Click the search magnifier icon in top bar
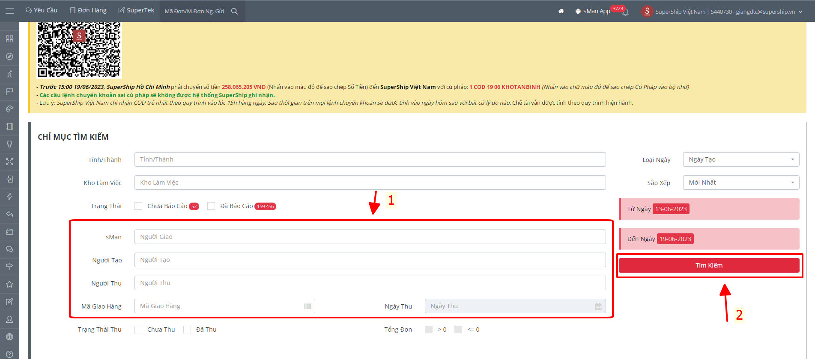Image resolution: width=815 pixels, height=359 pixels. pos(235,11)
